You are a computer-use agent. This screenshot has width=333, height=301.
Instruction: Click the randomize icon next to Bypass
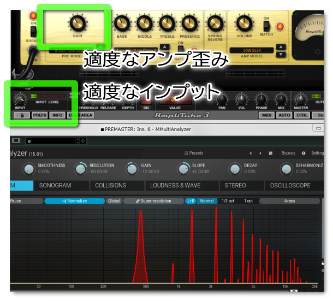click(x=271, y=153)
